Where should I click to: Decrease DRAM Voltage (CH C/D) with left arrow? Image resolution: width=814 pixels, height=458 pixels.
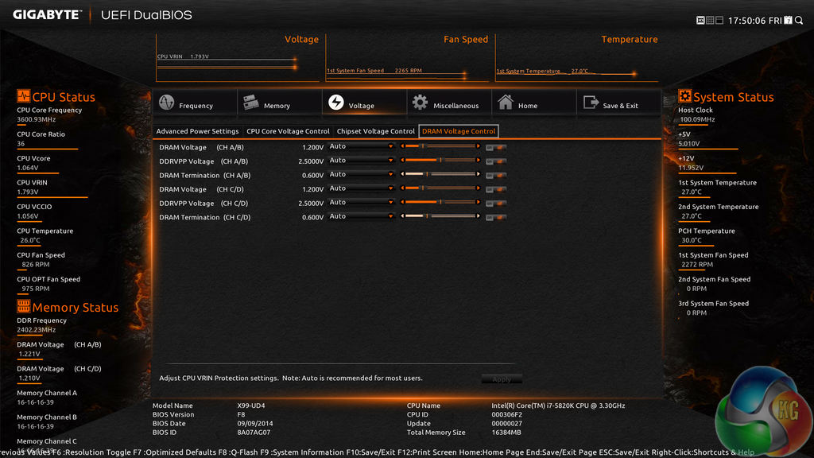click(x=402, y=188)
